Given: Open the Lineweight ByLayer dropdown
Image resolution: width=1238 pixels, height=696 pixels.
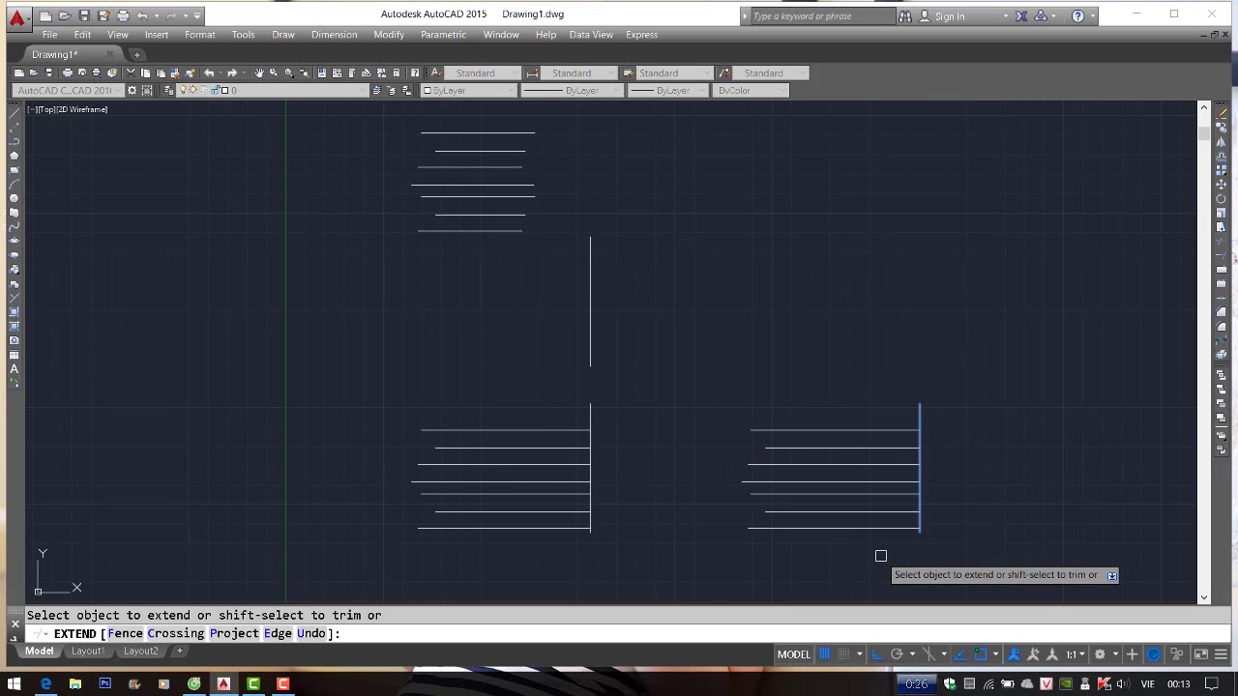Looking at the screenshot, I should [x=667, y=90].
